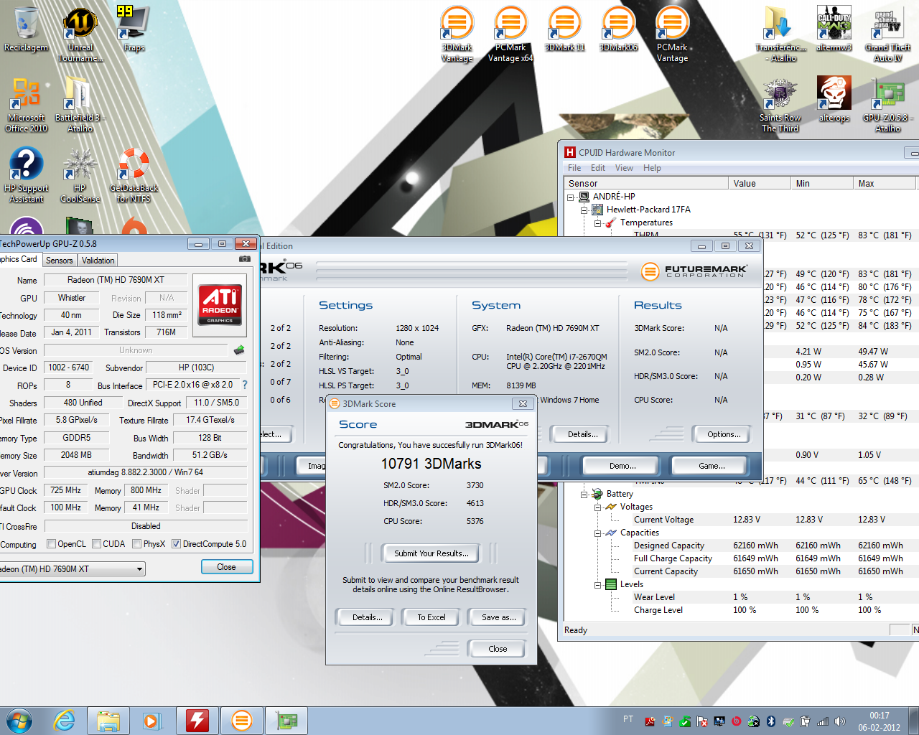Toggle the CUDA checkbox
The height and width of the screenshot is (735, 919).
[x=96, y=544]
